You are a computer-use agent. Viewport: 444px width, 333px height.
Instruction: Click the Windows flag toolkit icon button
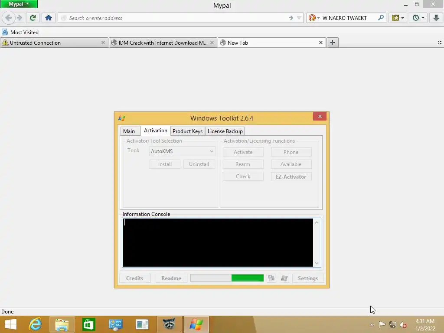[284, 278]
